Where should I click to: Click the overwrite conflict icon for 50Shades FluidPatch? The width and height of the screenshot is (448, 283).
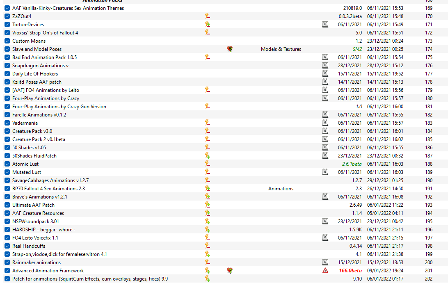point(208,155)
